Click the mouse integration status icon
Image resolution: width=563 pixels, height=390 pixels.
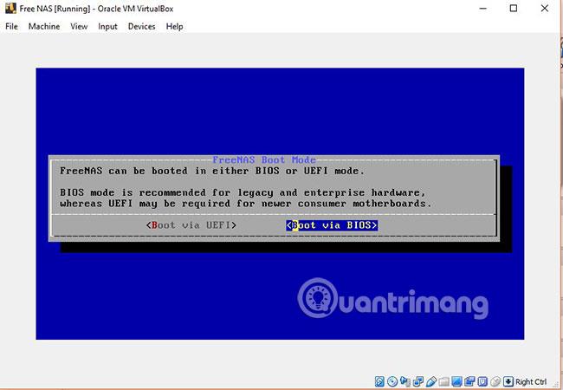pos(495,381)
